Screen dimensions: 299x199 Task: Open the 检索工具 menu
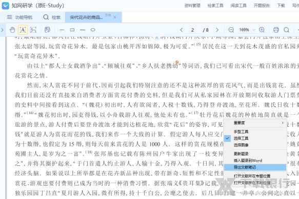click(215, 6)
